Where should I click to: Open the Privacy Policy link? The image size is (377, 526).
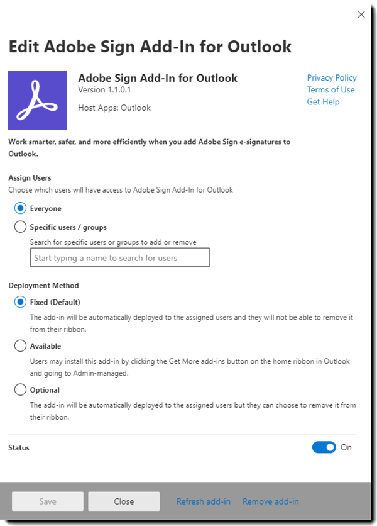331,77
